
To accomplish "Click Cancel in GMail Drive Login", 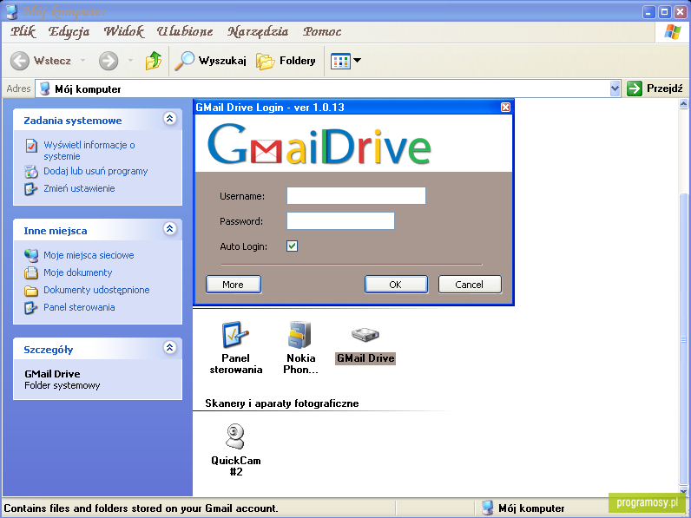I will point(470,285).
